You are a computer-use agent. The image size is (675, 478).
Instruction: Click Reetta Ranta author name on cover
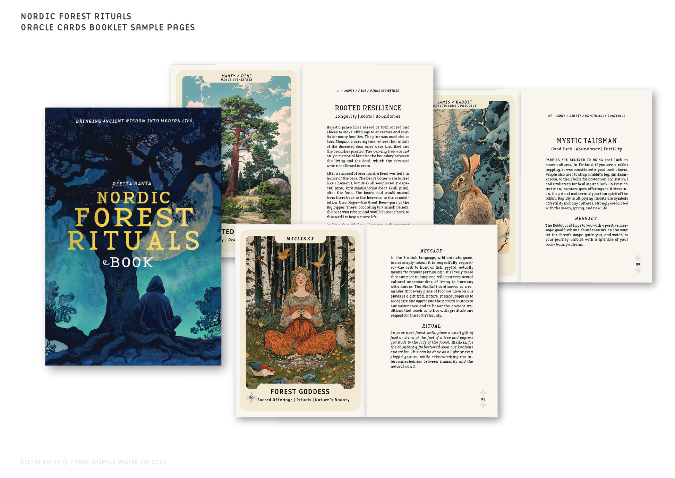pos(131,183)
